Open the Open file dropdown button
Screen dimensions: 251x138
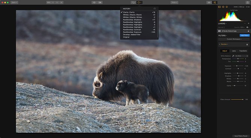pyautogui.click(x=14, y=2)
